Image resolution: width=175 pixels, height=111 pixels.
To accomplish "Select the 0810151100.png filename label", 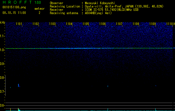I will 14,7.
